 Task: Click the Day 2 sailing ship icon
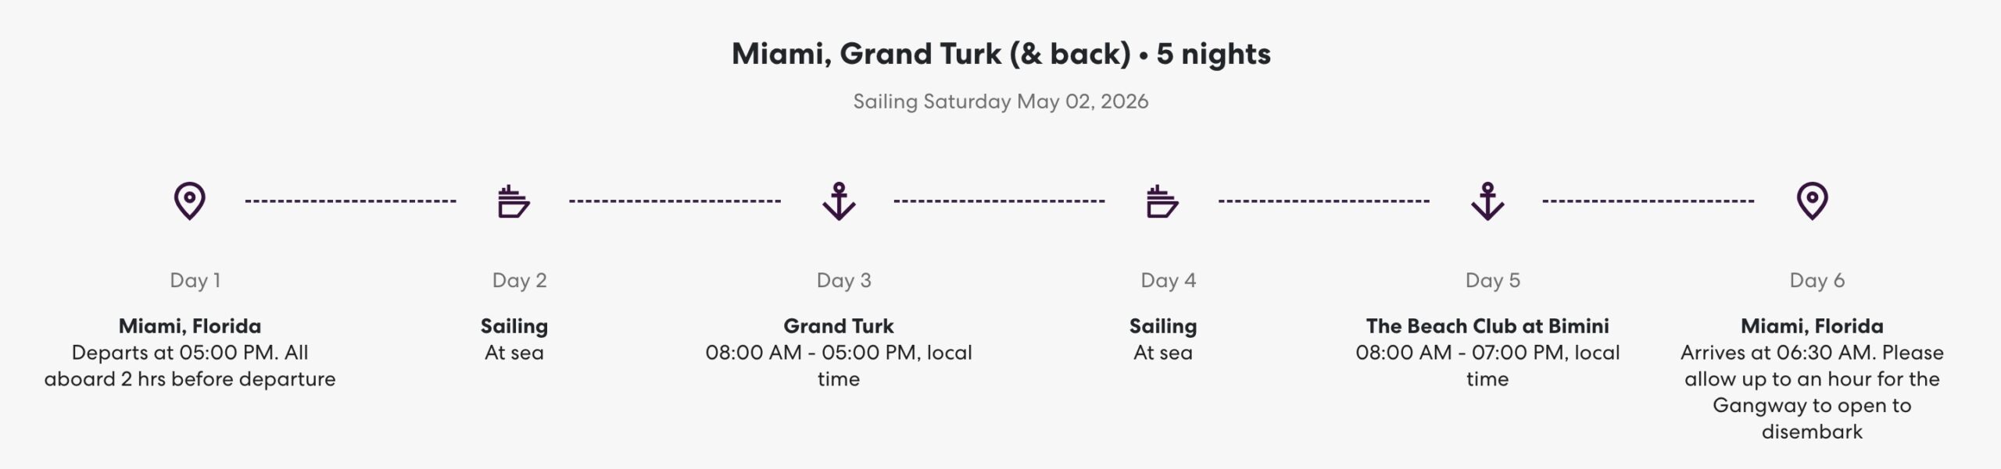click(x=514, y=201)
